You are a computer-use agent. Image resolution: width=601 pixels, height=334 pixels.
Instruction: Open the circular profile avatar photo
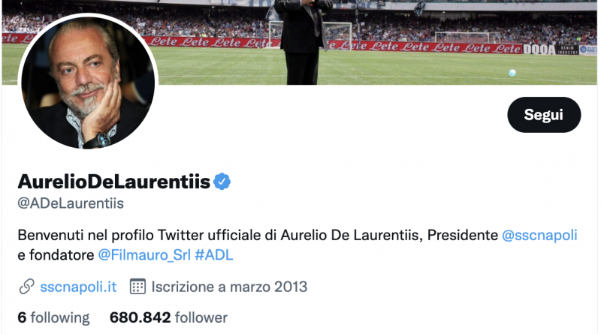click(88, 83)
